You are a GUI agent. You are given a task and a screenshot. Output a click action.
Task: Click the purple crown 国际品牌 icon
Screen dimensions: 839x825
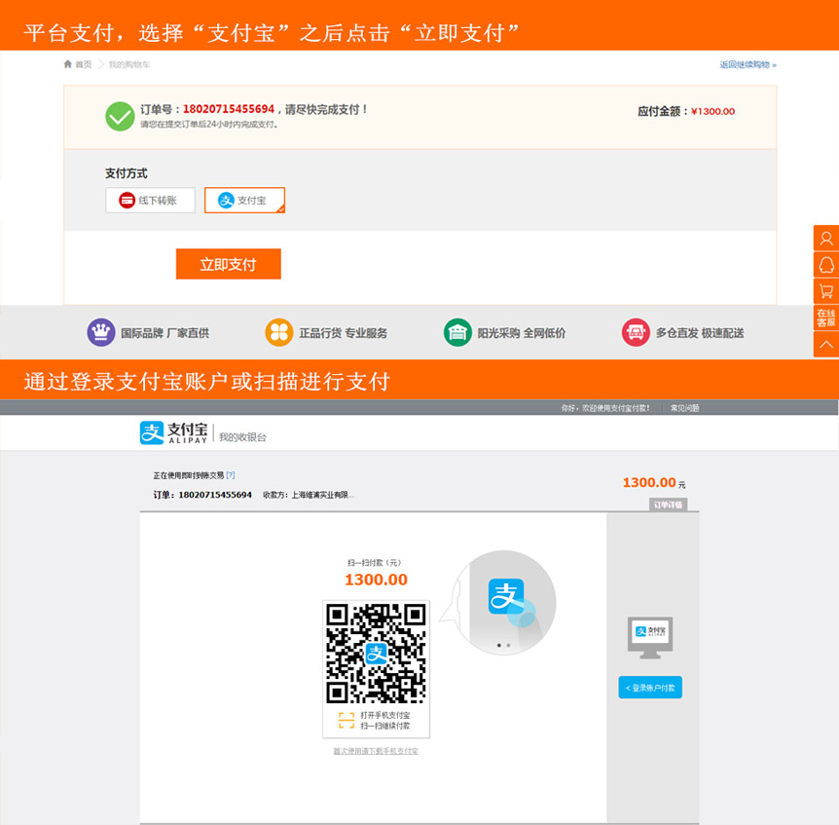click(x=101, y=332)
